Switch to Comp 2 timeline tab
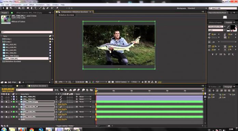 21,86
